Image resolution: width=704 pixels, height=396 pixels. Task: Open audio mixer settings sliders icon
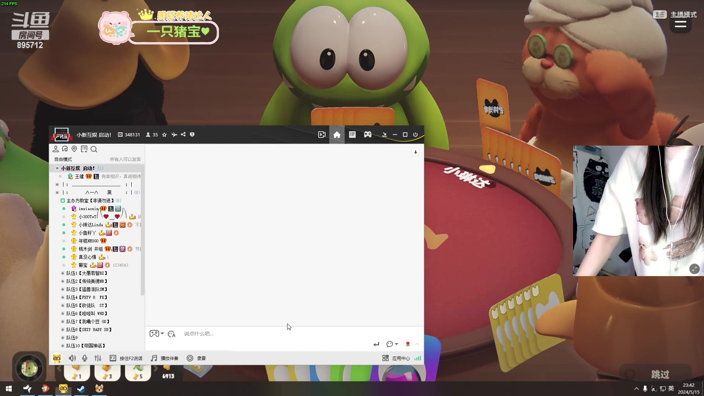coord(98,358)
